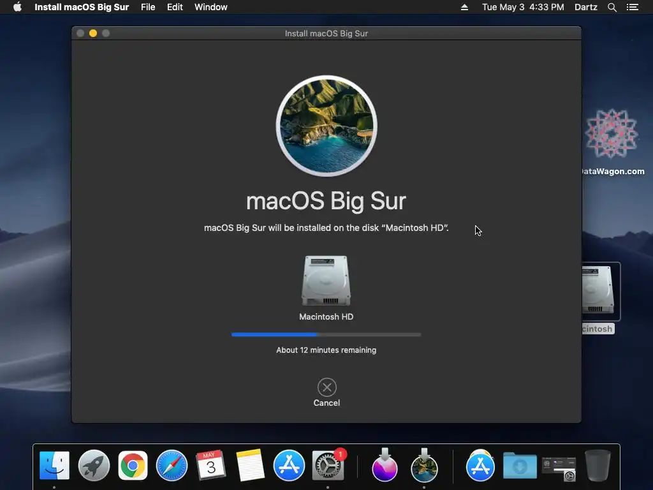Open App Store icon left of System Preferences
Viewport: 653px width, 490px height.
click(289, 465)
